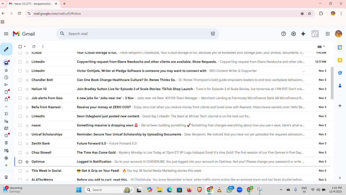Switch to the Inbox browser tab
346x195 pixels.
coord(33,4)
